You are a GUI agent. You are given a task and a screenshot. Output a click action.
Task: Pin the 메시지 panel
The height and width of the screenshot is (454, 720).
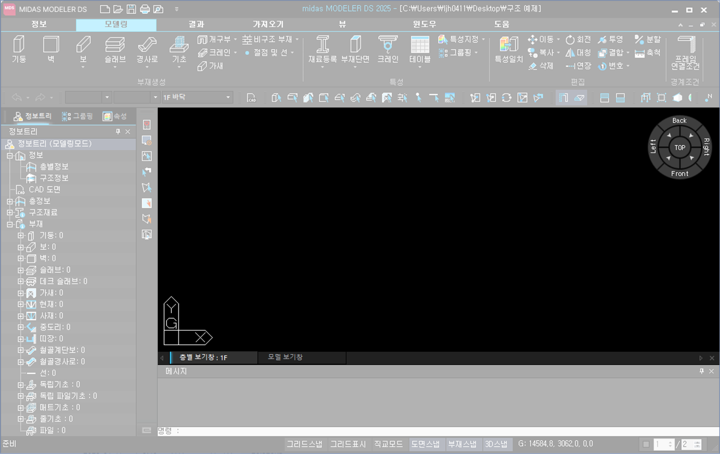[x=701, y=371]
